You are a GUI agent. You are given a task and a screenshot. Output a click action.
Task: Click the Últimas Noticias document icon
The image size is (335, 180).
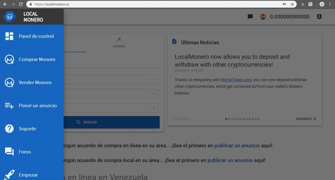tap(174, 42)
